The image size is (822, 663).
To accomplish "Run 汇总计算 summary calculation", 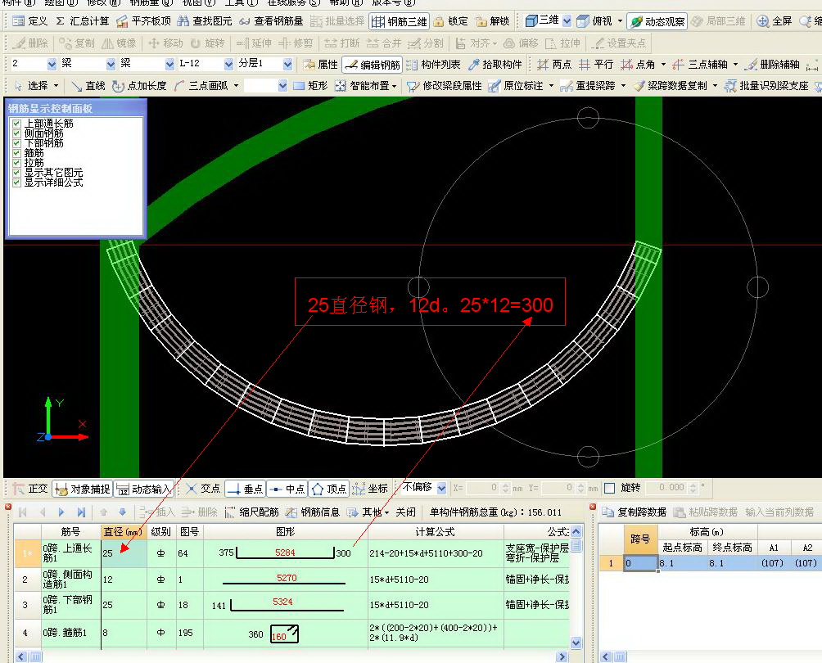I will coord(83,21).
